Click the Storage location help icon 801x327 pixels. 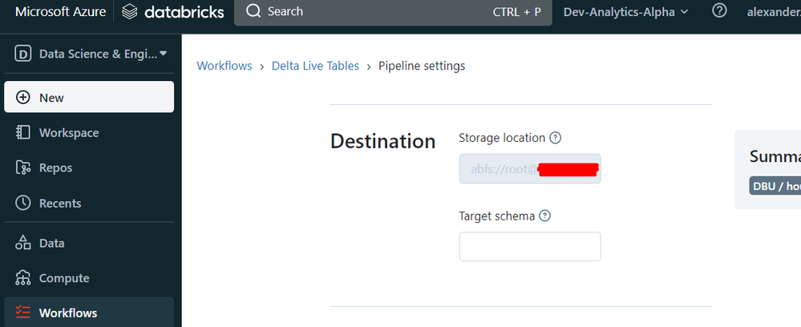(x=556, y=138)
